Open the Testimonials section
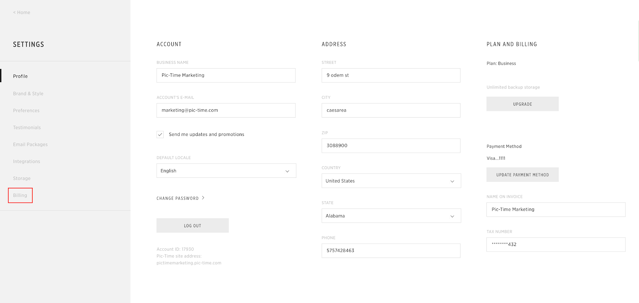The image size is (639, 303). coord(27,128)
